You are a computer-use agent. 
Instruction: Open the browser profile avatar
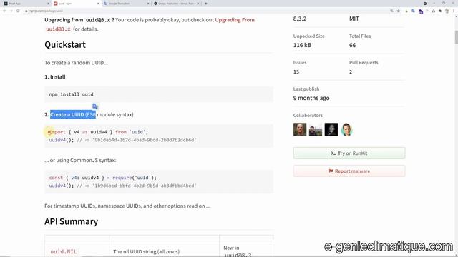[447, 11]
